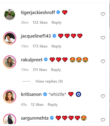Reply to kritisanon's comment
110x126 pixels.
point(53,105)
